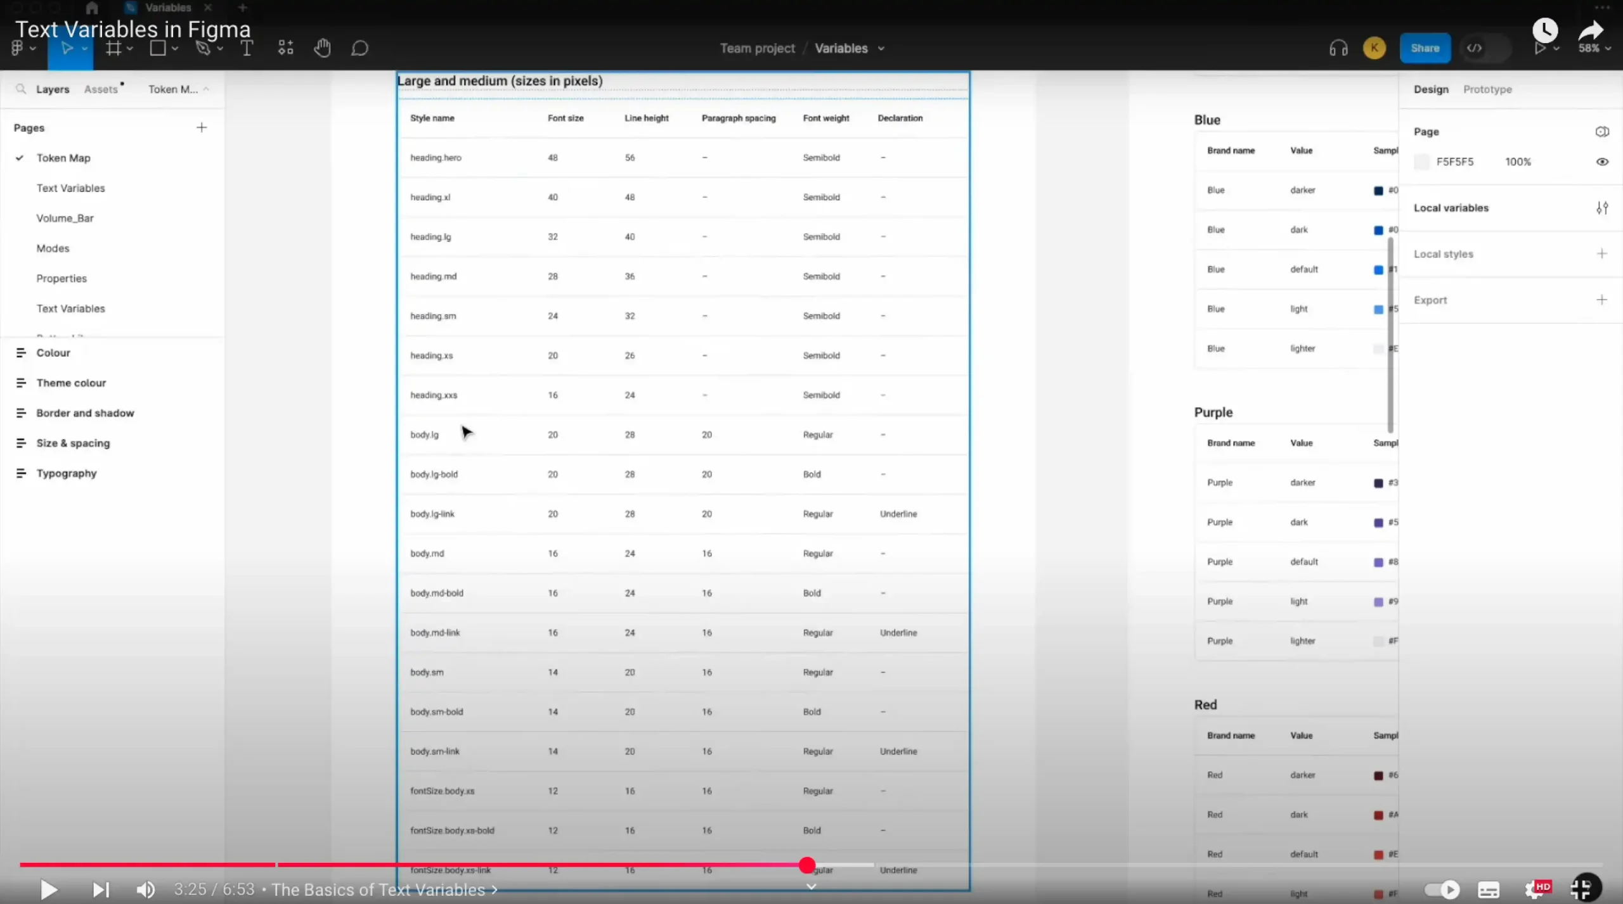Click YouTube Watch later clock icon
The height and width of the screenshot is (904, 1623).
click(x=1545, y=30)
